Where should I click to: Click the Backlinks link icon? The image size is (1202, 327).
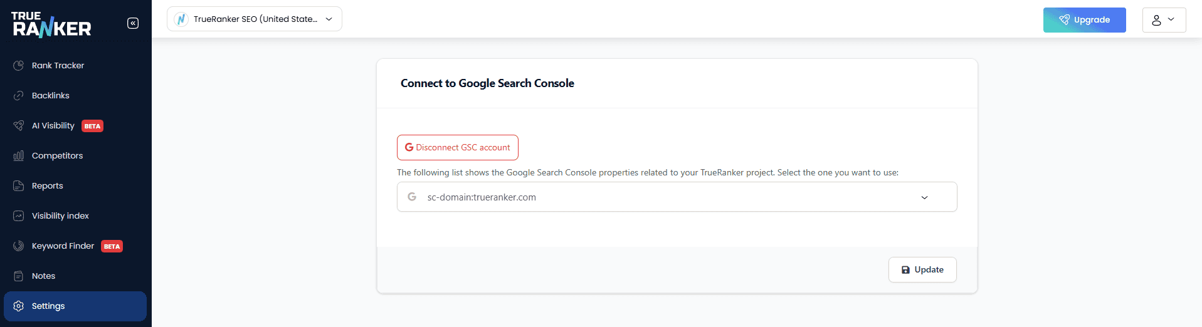(19, 95)
